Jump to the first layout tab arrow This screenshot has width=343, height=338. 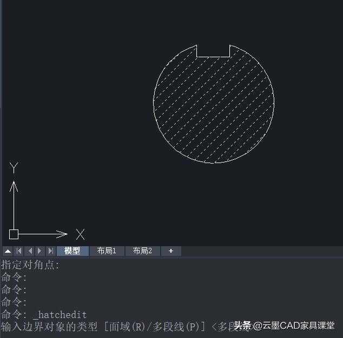click(x=19, y=251)
